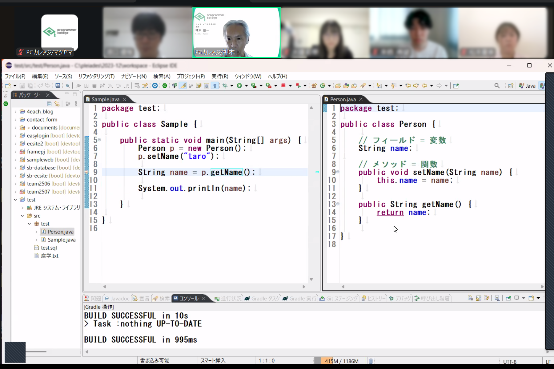Collapse the test project in Package Explorer
The height and width of the screenshot is (369, 554).
coord(16,200)
